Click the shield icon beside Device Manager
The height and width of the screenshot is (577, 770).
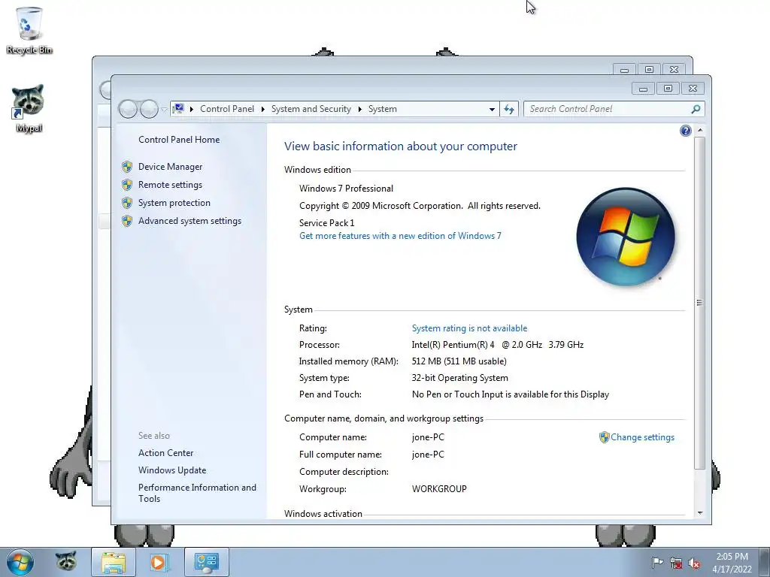pyautogui.click(x=127, y=167)
